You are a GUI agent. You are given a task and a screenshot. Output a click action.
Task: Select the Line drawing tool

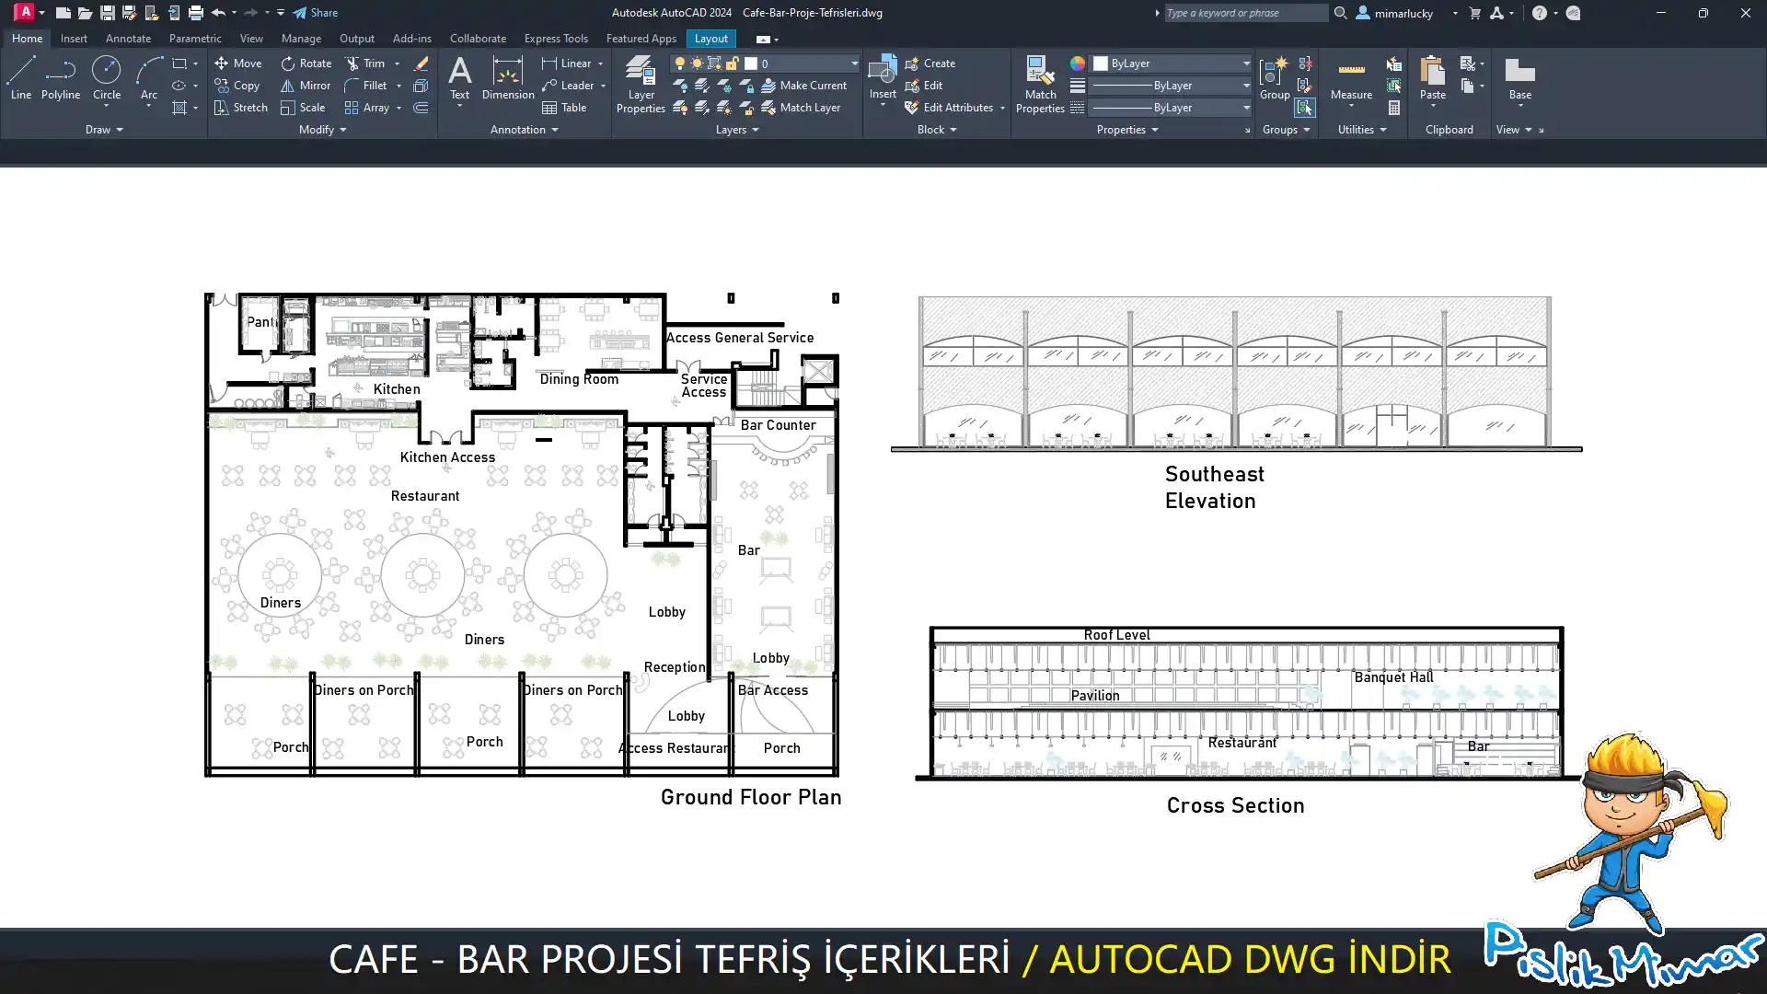pos(21,76)
